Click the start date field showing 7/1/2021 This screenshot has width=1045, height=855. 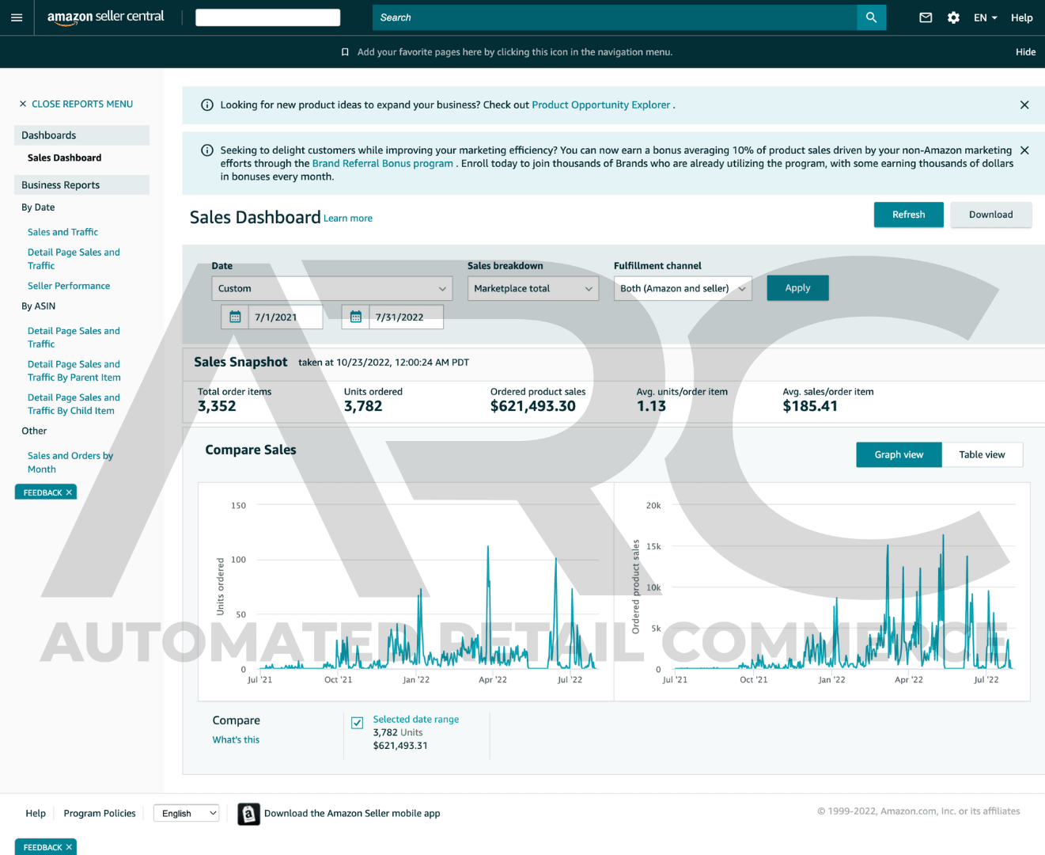285,316
